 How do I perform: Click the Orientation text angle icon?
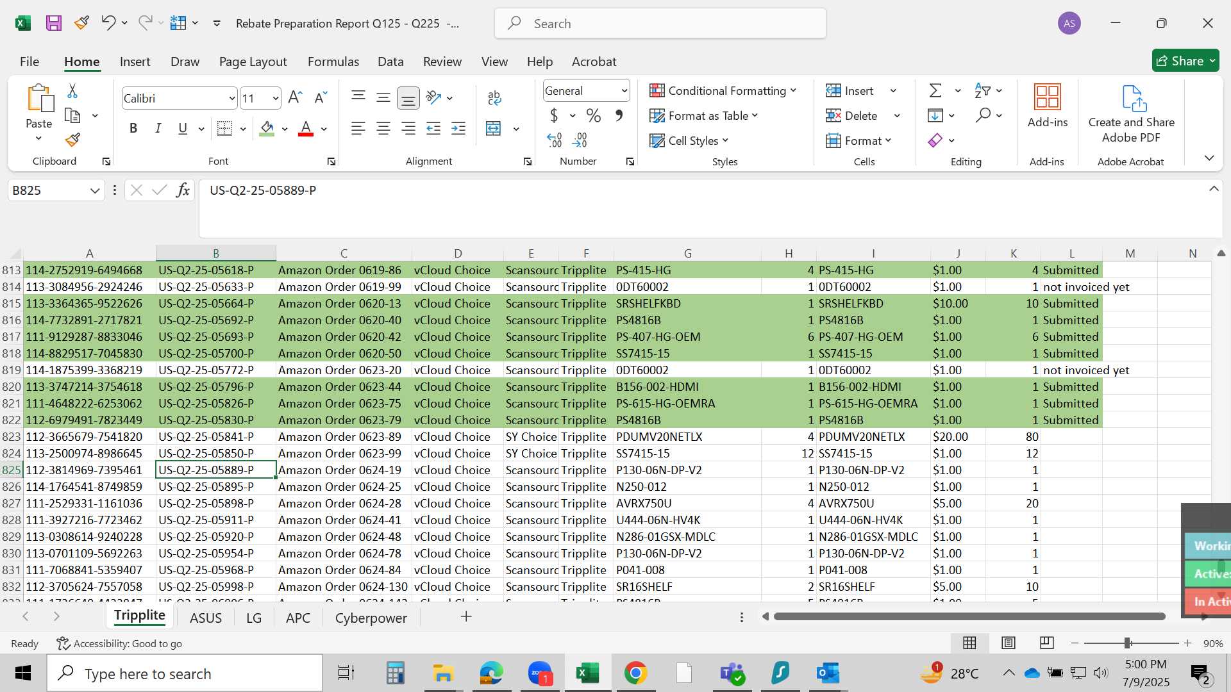434,97
